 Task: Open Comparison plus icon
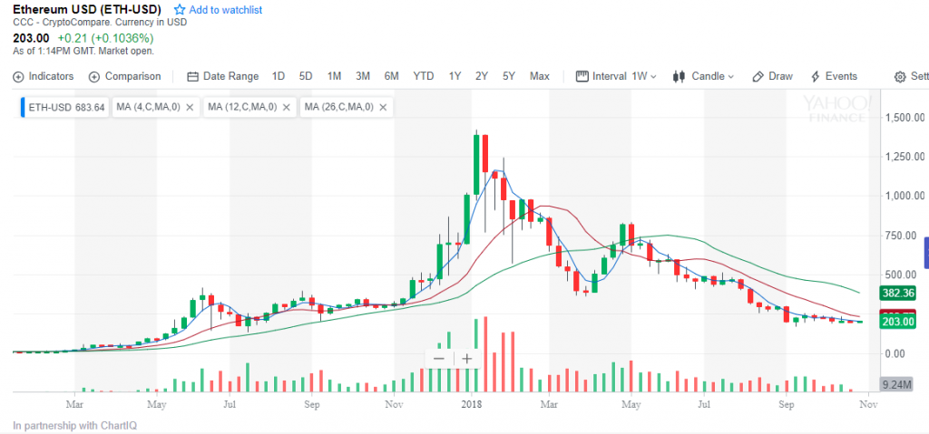coord(94,77)
